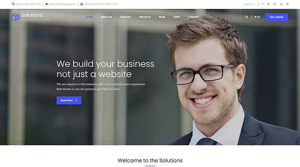Click the globe address icon
300x167 pixels.
click(x=82, y=4)
